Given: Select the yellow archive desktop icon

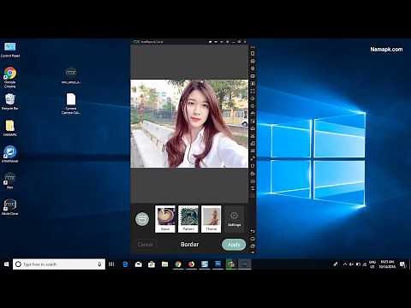Looking at the screenshot, I should (x=10, y=127).
